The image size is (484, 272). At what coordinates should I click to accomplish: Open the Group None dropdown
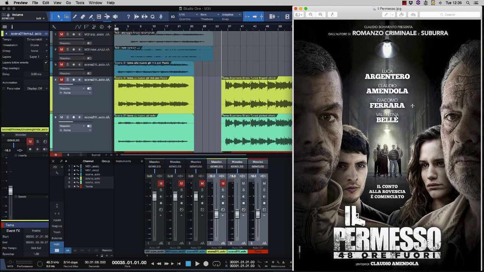click(x=37, y=51)
